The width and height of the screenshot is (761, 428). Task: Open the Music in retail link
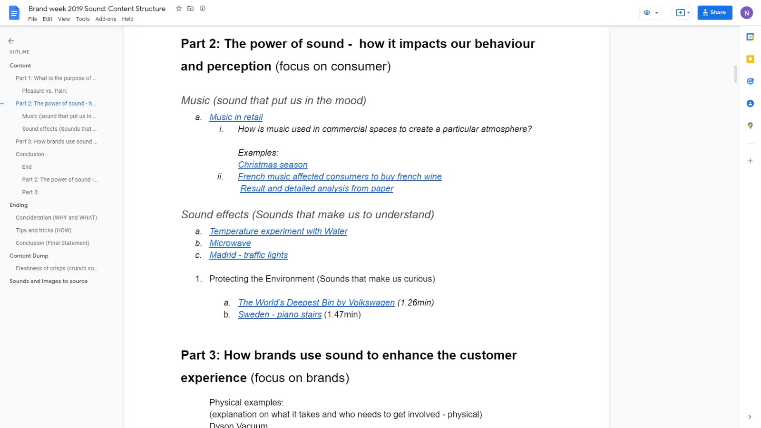[x=236, y=117]
